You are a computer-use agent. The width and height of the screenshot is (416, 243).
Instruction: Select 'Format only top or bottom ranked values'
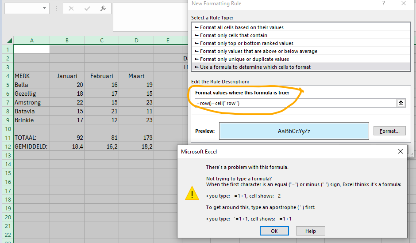click(300, 43)
